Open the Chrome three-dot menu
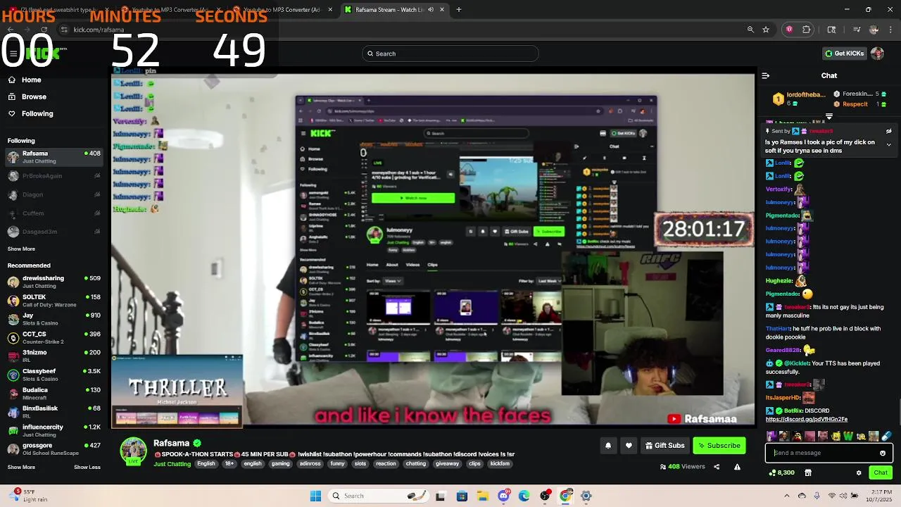Screen dimensions: 901x507 (891, 30)
